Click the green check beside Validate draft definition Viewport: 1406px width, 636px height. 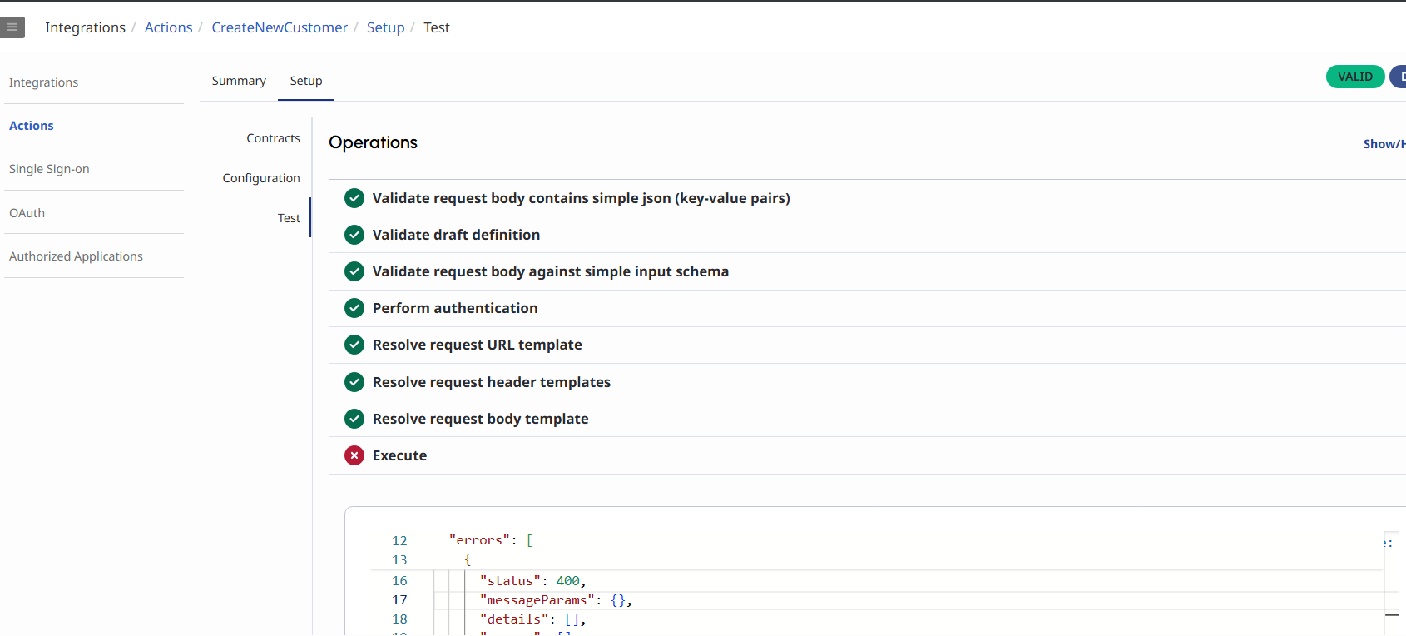coord(354,235)
